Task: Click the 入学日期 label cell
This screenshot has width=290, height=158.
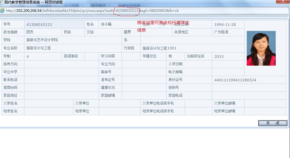Action: click(189, 64)
